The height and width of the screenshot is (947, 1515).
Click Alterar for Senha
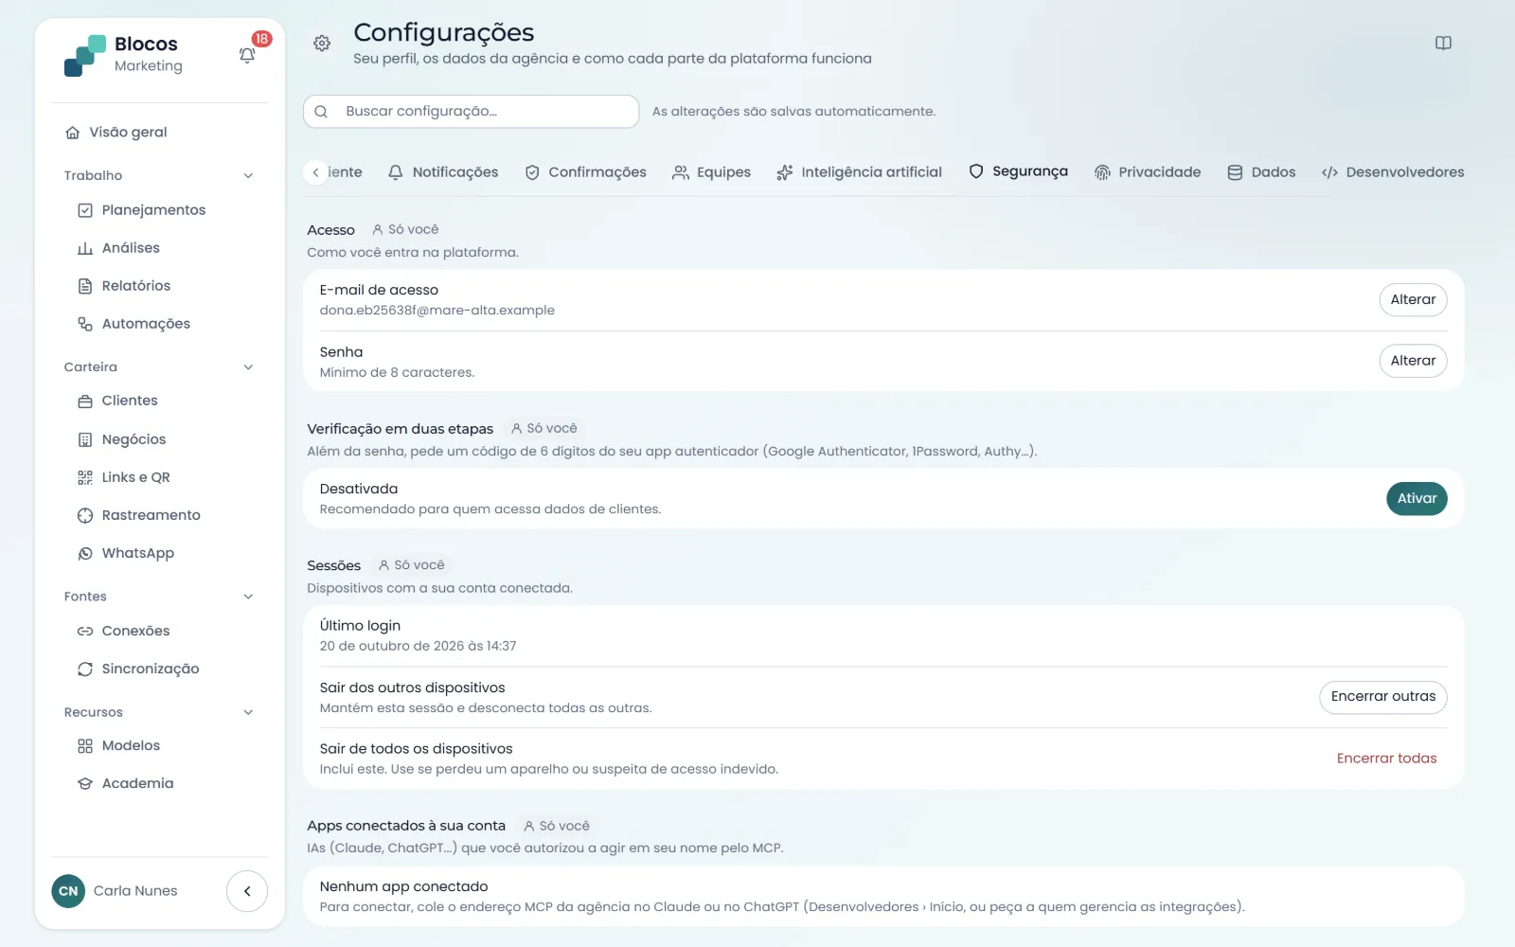(1413, 361)
